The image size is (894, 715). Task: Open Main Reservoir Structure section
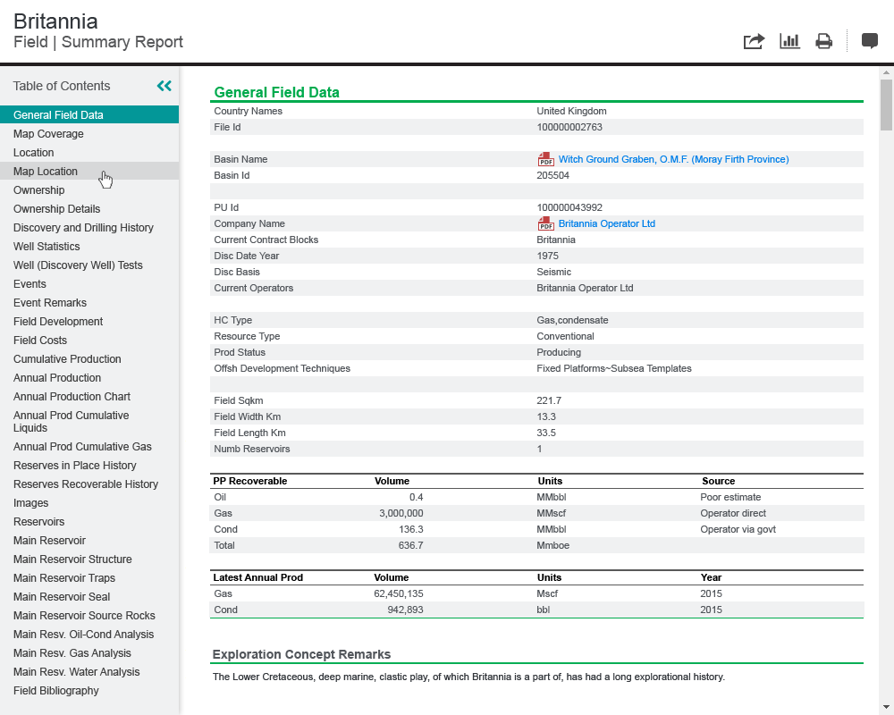pyautogui.click(x=72, y=559)
